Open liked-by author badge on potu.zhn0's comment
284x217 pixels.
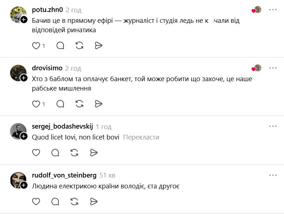(x=257, y=10)
